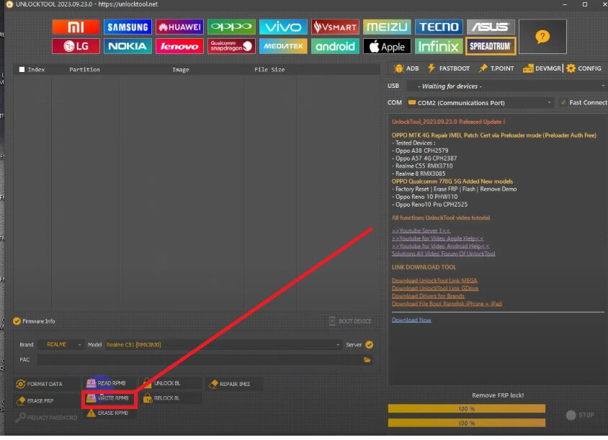Toggle the Fast Connect checkbox
This screenshot has width=608, height=440.
563,102
